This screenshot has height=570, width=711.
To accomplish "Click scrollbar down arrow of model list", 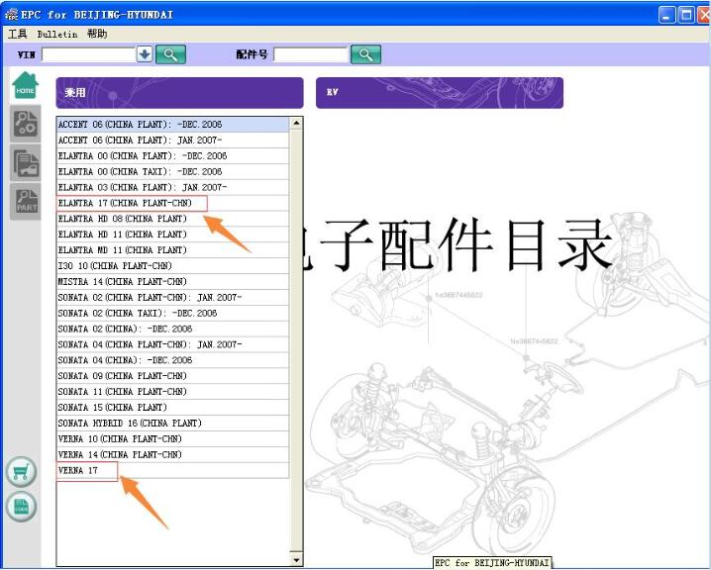I will 296,560.
